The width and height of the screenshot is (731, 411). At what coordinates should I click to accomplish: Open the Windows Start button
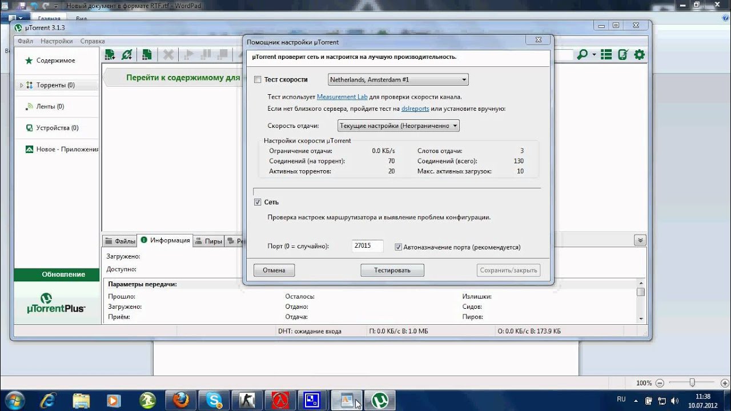[15, 400]
